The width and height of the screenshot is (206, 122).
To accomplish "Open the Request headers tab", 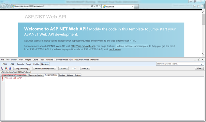I will coord(8,75).
